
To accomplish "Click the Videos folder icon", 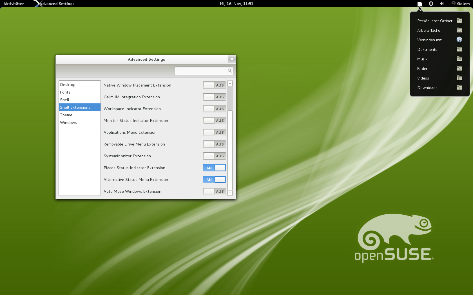I will point(459,78).
